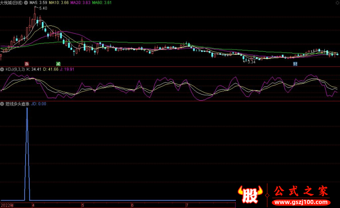The height and width of the screenshot is (208, 340).
Task: Open the 短线多头追涨 panel dropdown arrow
Action: pos(2,103)
